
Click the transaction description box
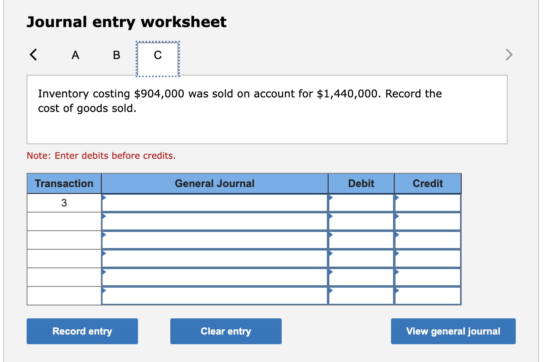click(267, 109)
